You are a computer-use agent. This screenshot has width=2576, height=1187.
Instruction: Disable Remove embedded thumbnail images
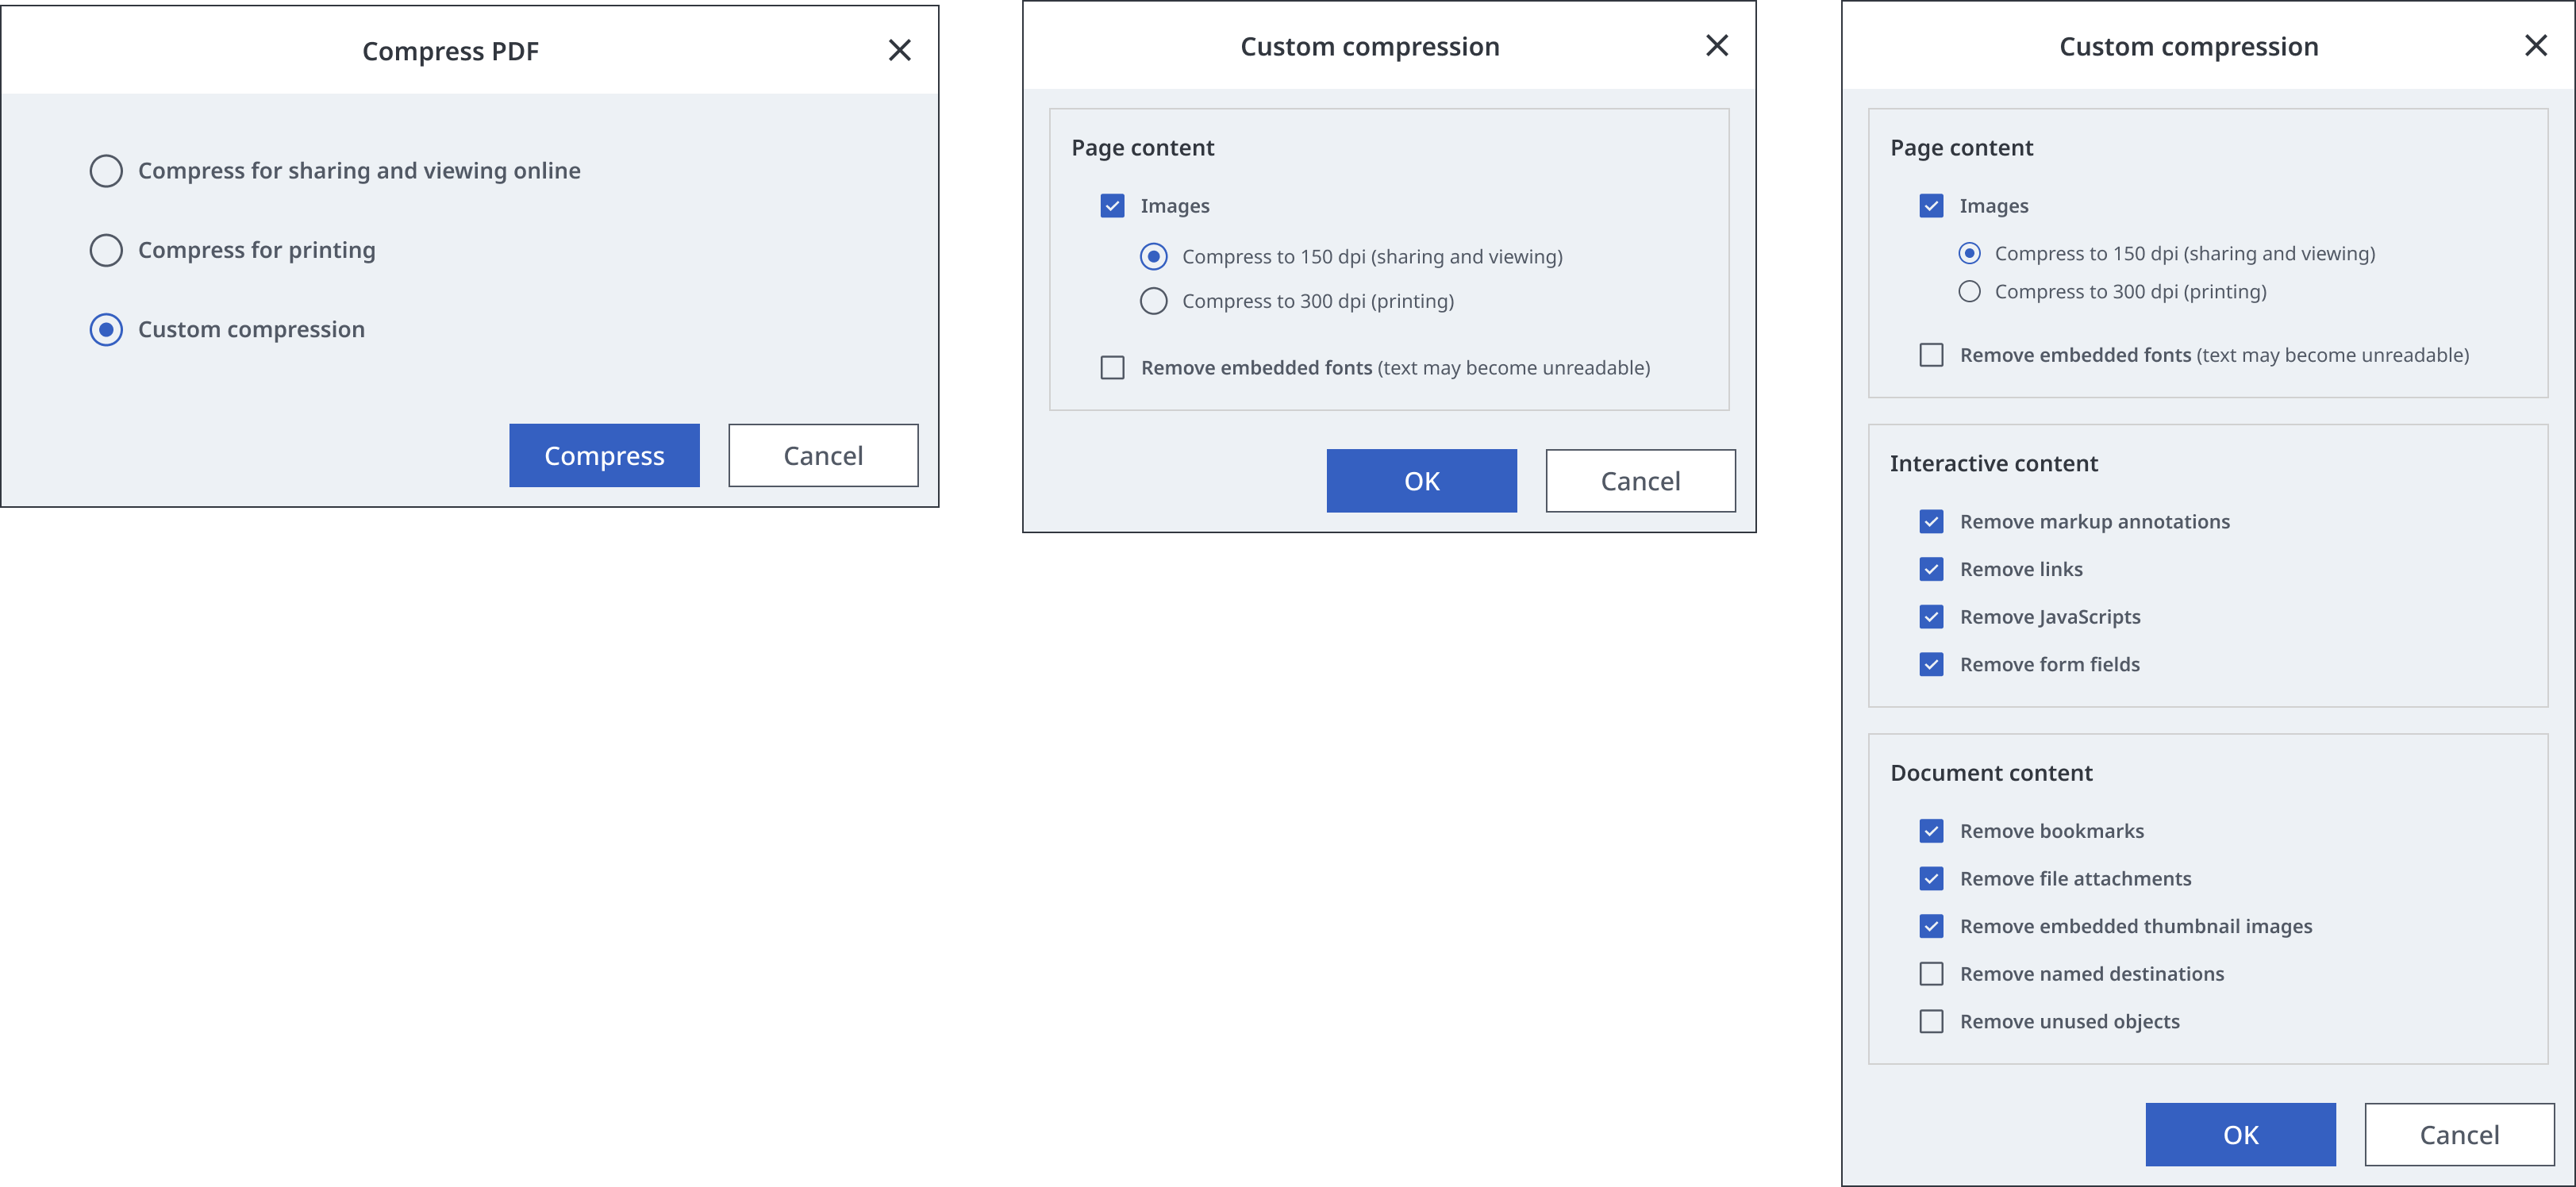1931,926
